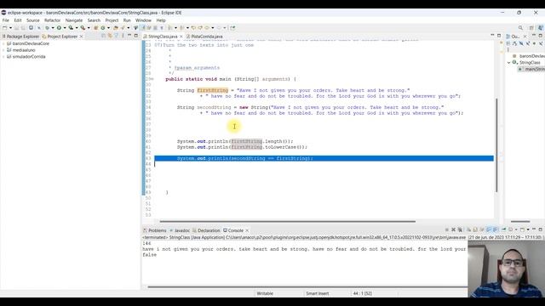Screen dimensions: 545x306
Task: Expand the mediaaluno project node
Action: point(3,50)
